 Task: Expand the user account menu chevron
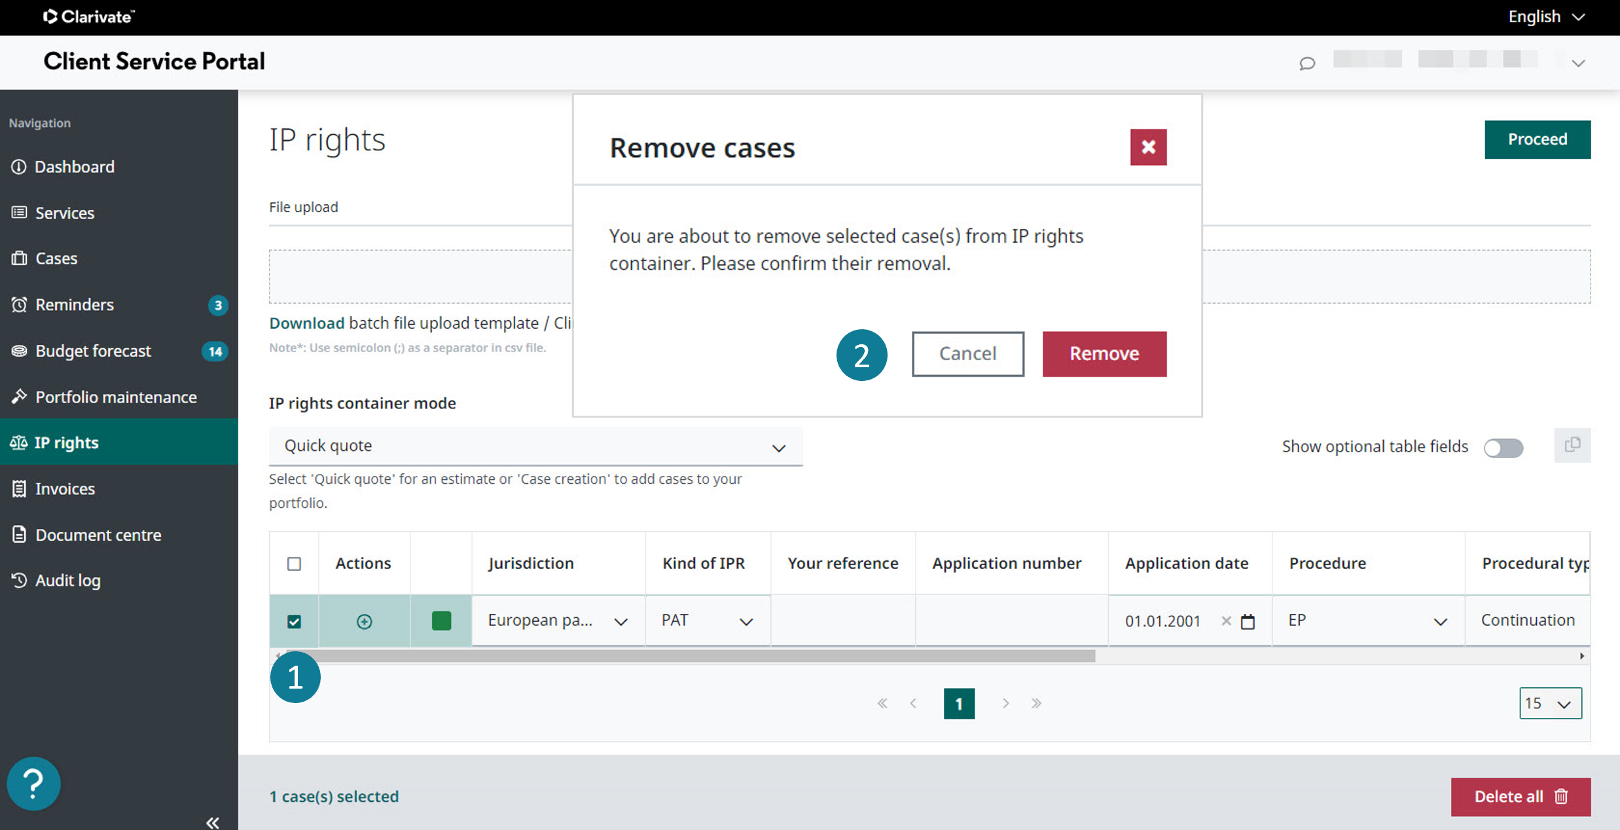pyautogui.click(x=1578, y=63)
